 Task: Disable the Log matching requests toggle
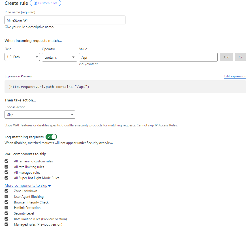(x=51, y=137)
